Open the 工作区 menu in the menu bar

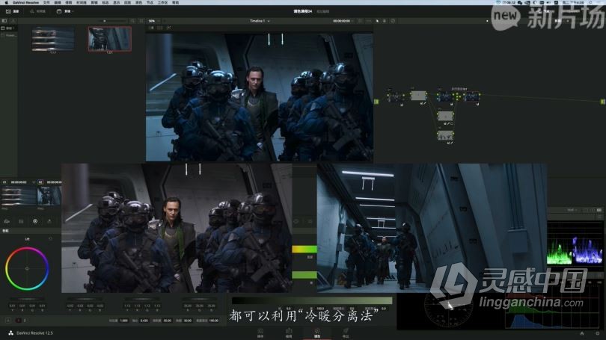(162, 2)
